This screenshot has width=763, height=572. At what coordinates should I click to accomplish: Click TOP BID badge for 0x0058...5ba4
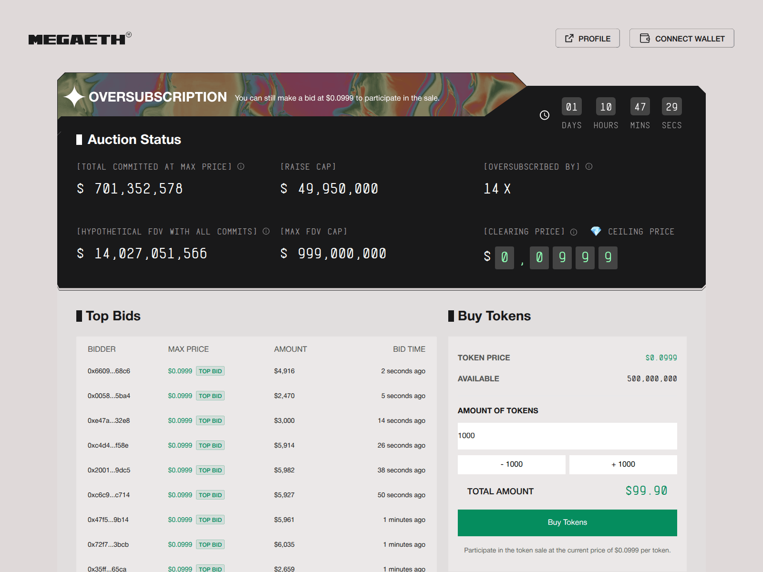[210, 396]
